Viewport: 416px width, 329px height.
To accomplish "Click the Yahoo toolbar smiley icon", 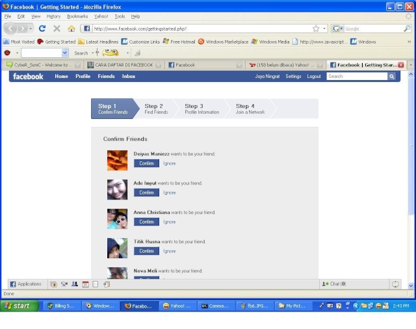I will click(x=110, y=53).
